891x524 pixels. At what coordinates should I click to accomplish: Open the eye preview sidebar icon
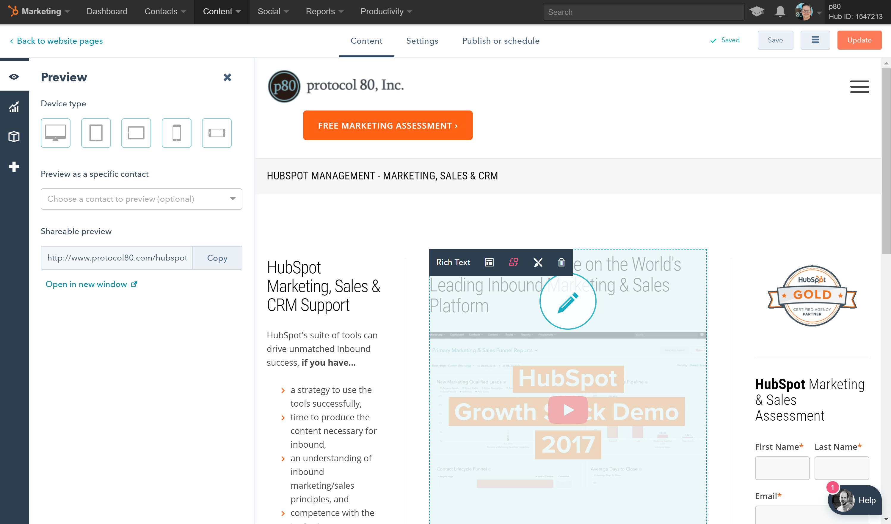(x=14, y=77)
